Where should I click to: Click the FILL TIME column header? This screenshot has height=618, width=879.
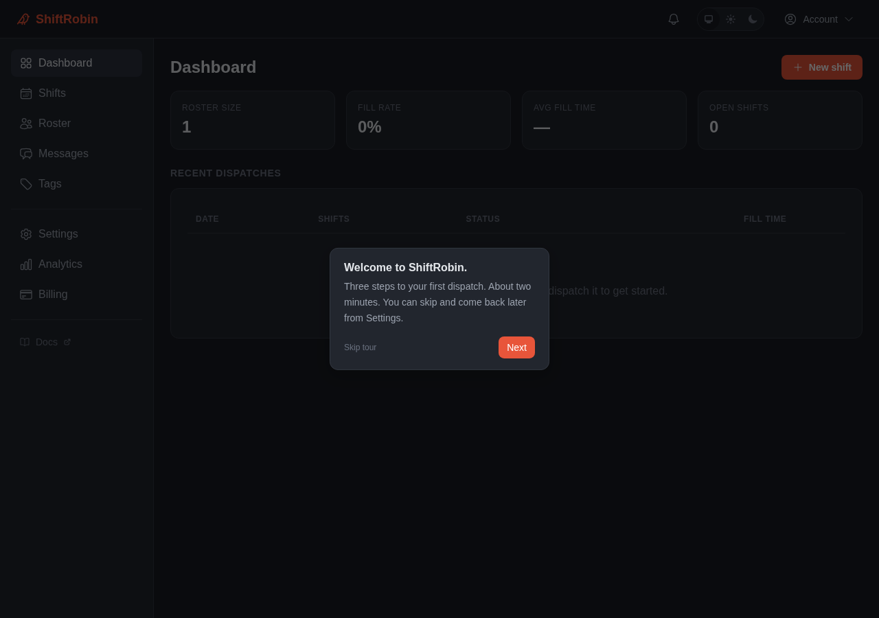tap(765, 219)
